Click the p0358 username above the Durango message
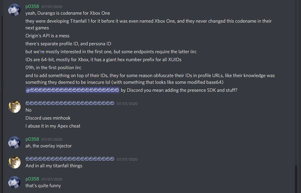301x193 pixels. pos(32,6)
